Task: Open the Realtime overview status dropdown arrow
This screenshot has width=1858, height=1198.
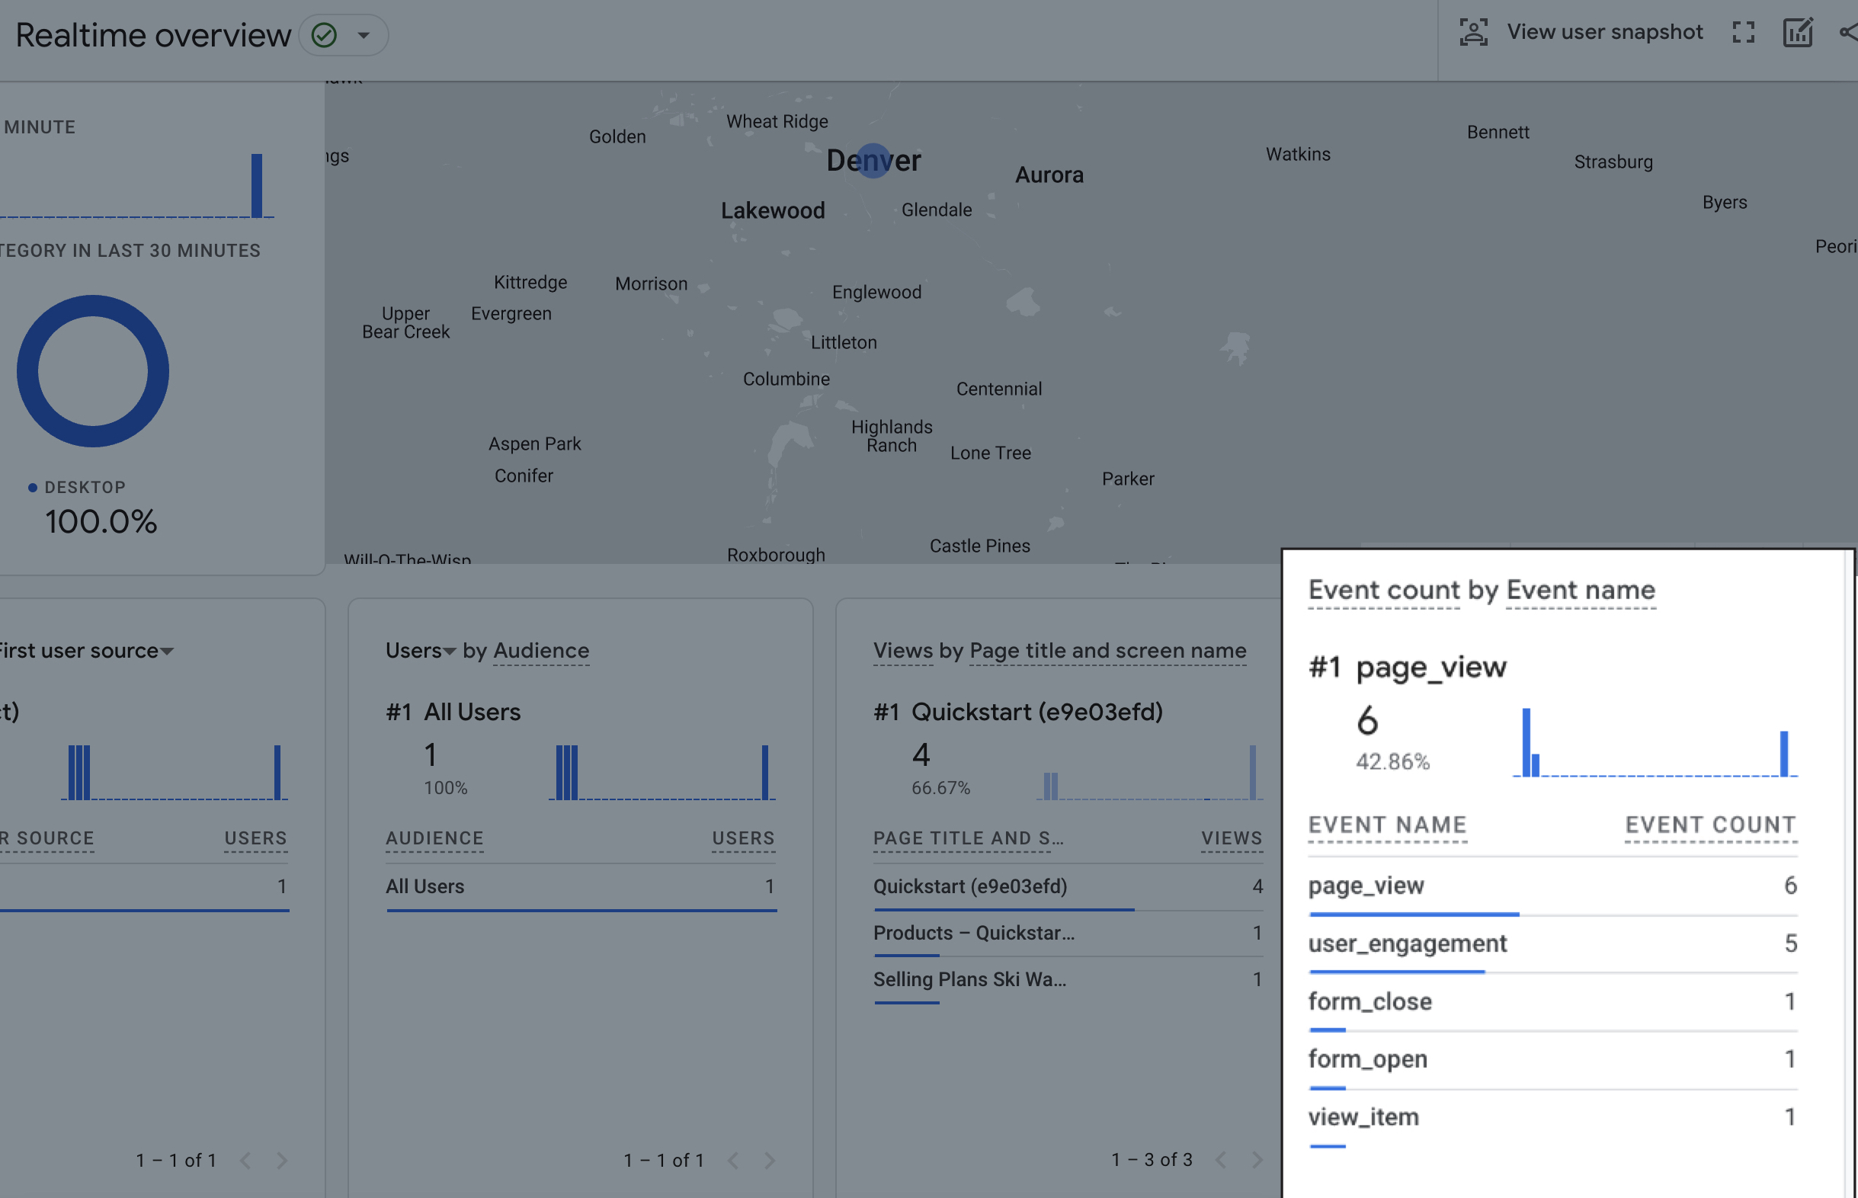Action: pos(364,35)
